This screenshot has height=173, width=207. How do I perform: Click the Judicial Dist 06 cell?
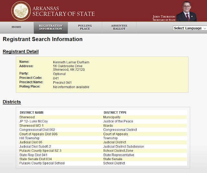(x=31, y=142)
